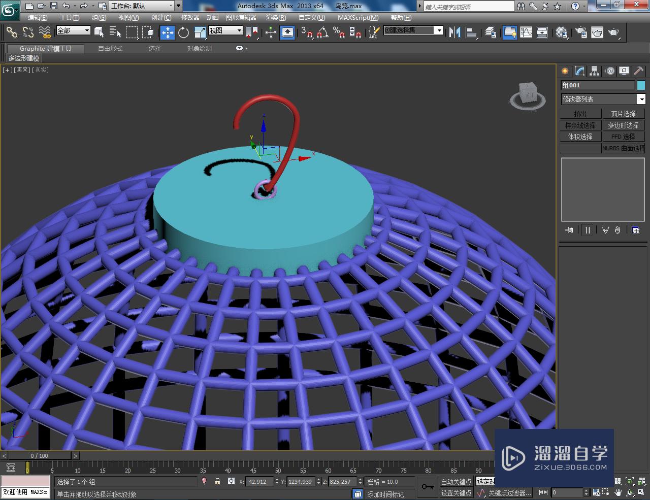Viewport: 650px width, 500px height.
Task: Click the Render Production teapot icon
Action: 614,32
